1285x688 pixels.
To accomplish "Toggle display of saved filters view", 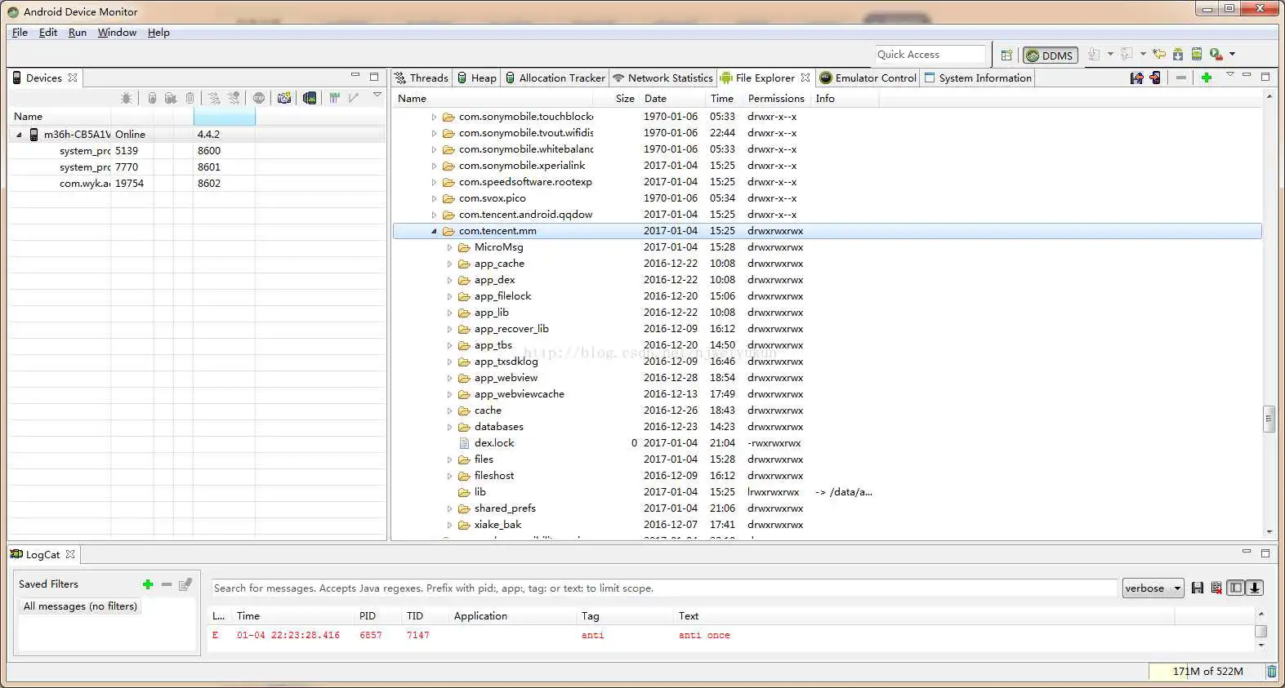I will click(1236, 588).
